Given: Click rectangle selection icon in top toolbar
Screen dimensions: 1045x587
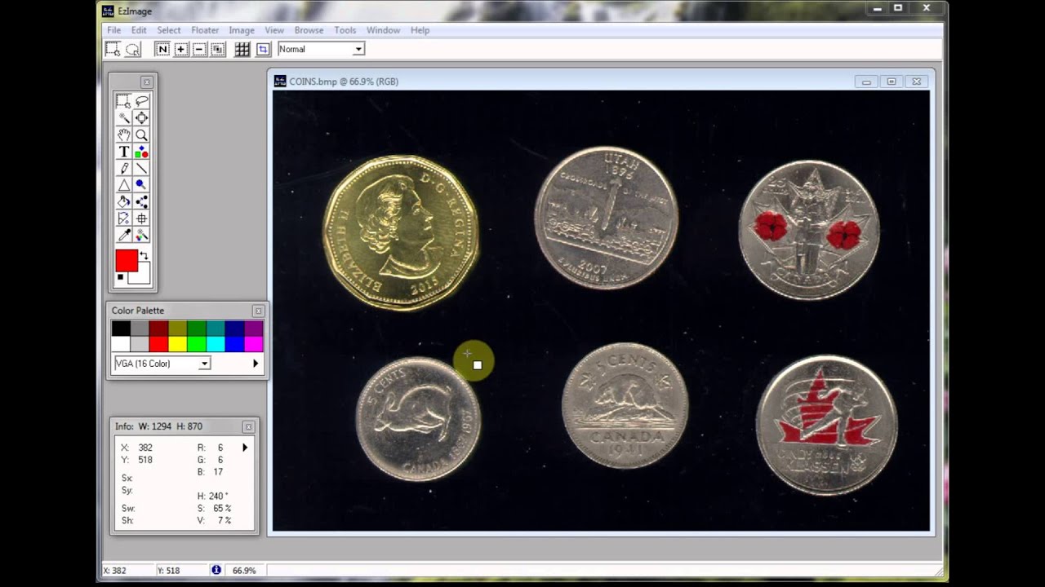Looking at the screenshot, I should click(x=113, y=49).
